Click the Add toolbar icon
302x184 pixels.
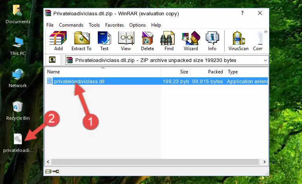tap(58, 41)
